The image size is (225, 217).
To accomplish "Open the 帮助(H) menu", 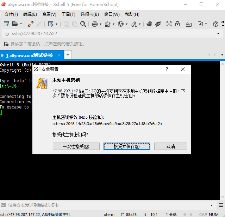I will 132,14.
